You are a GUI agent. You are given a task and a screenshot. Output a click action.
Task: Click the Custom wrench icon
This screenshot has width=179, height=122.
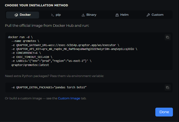pos(148,15)
